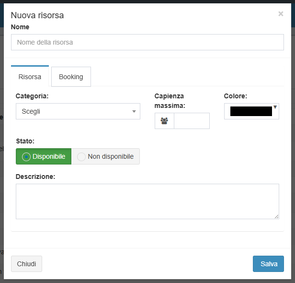The height and width of the screenshot is (283, 295).
Task: Select the Risorsa tab
Action: coord(30,77)
